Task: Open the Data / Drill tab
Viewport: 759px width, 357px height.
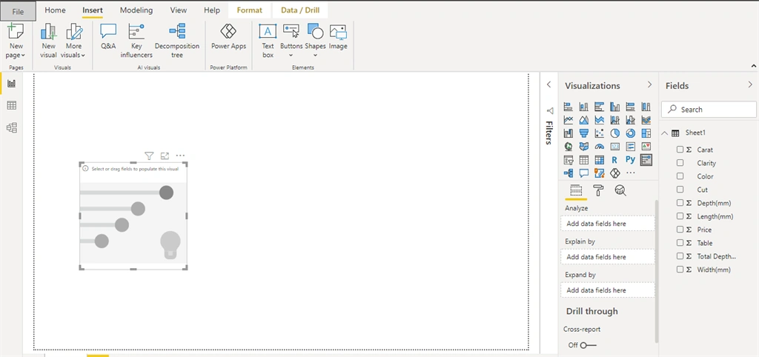Action: coord(300,10)
